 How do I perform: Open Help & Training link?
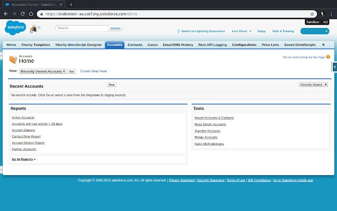point(283,31)
